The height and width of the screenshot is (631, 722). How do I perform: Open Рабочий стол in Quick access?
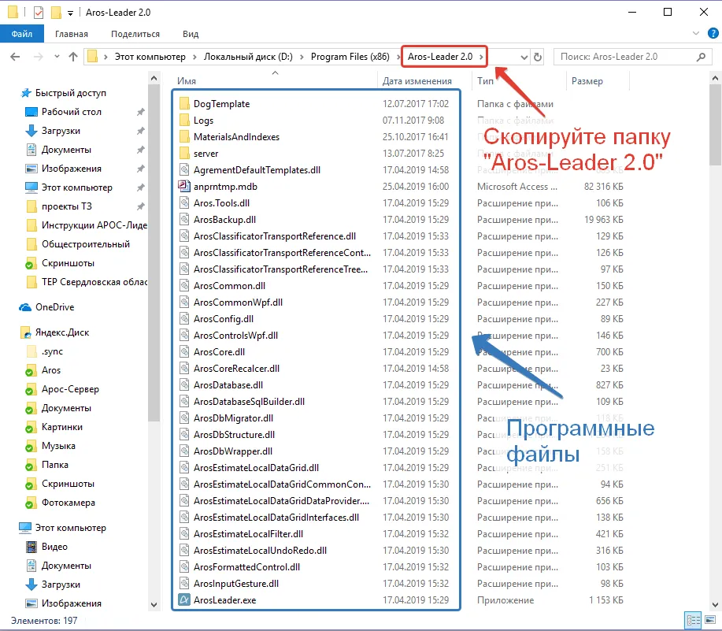[x=72, y=112]
